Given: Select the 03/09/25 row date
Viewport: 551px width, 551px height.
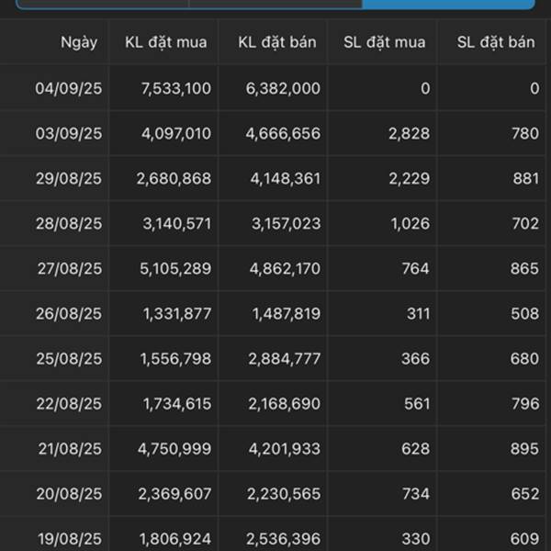Looking at the screenshot, I should (69, 133).
